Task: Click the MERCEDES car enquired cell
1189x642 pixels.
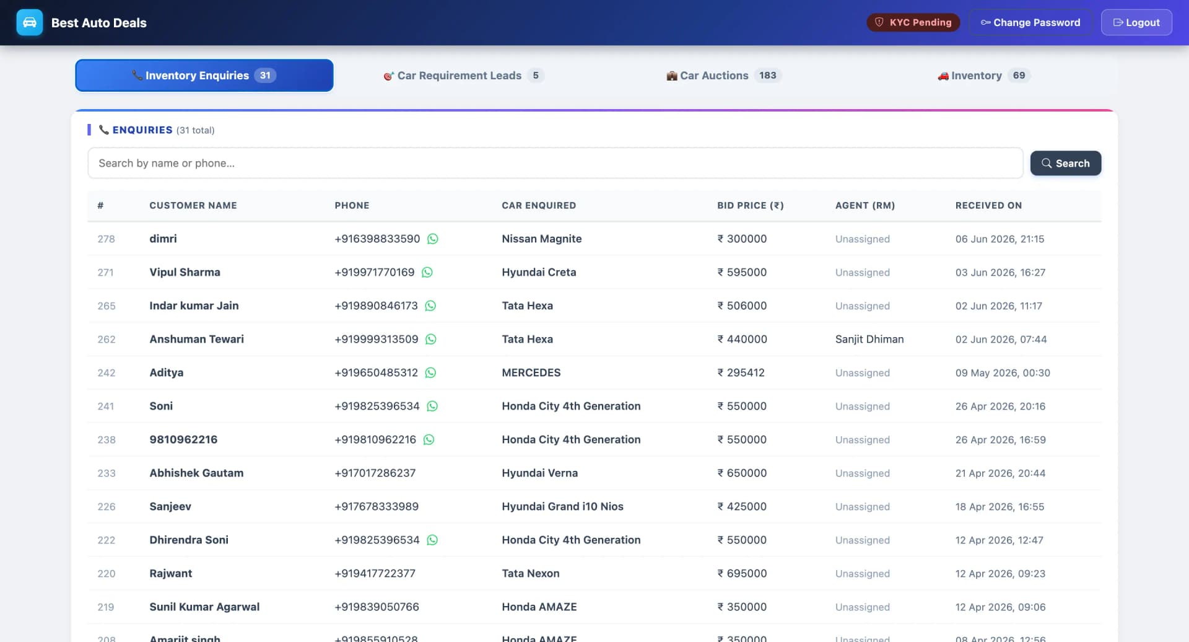Action: (531, 372)
